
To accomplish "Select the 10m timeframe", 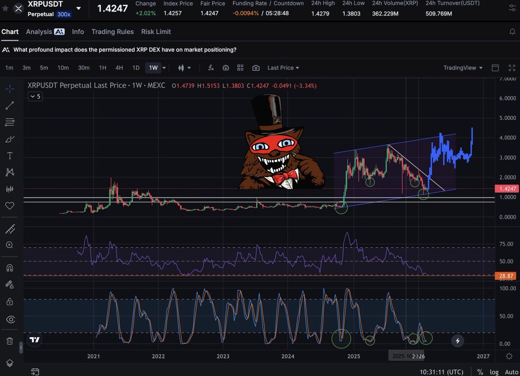I will [x=63, y=68].
